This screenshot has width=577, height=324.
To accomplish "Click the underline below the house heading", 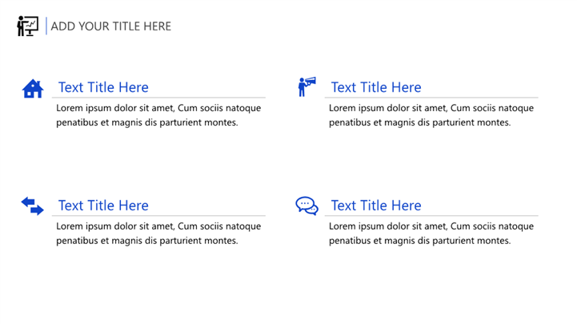I will [x=158, y=98].
